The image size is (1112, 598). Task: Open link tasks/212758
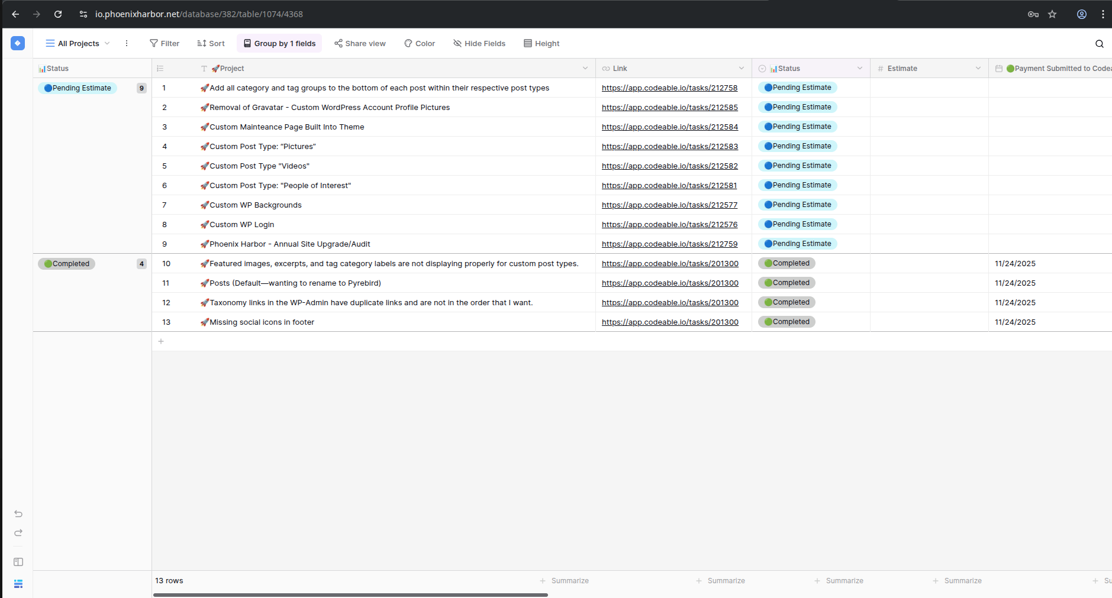(669, 88)
